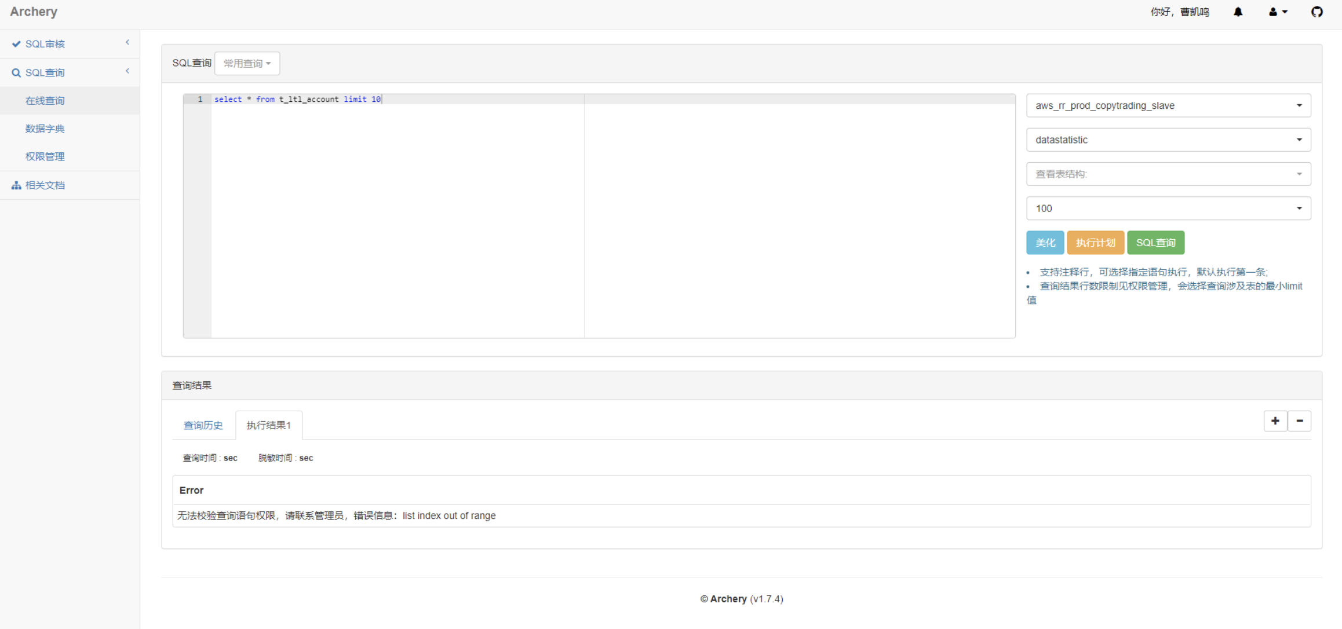
Task: Collapse the SQL审核 sidebar section chevron
Action: [127, 42]
